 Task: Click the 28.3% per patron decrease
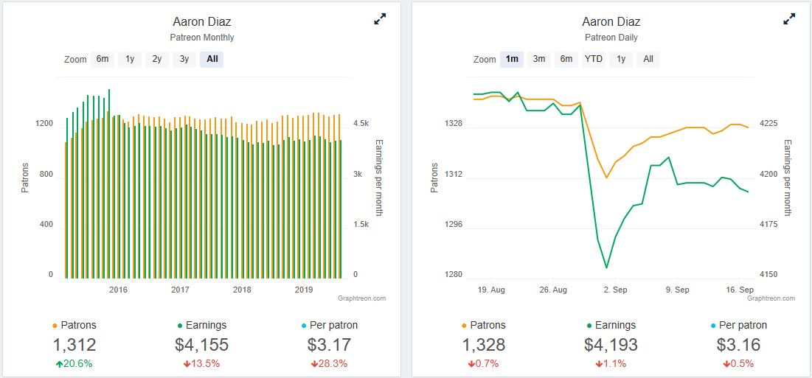click(330, 363)
